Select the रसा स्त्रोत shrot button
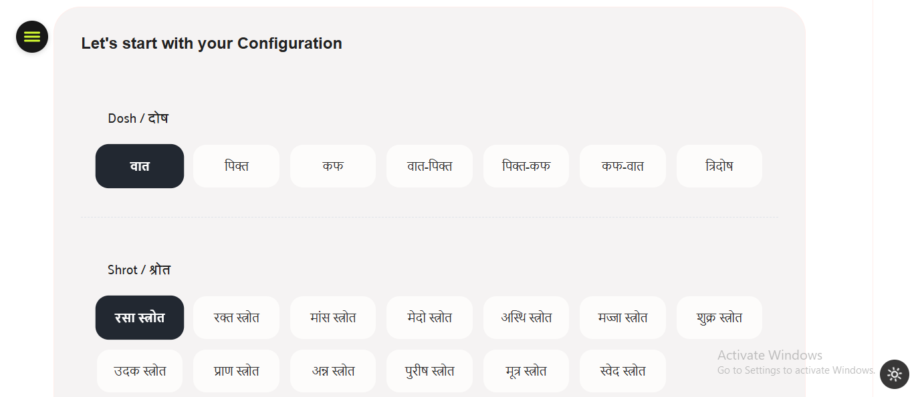Viewport: 912px width, 397px height. (140, 318)
